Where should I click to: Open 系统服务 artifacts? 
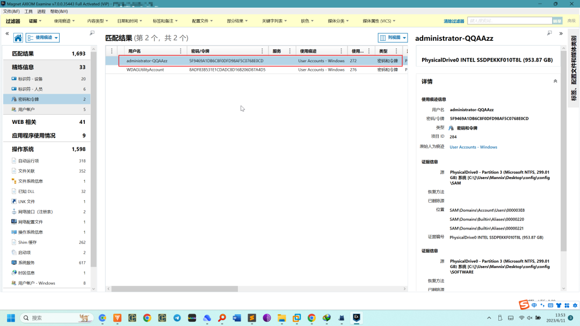pos(47,263)
